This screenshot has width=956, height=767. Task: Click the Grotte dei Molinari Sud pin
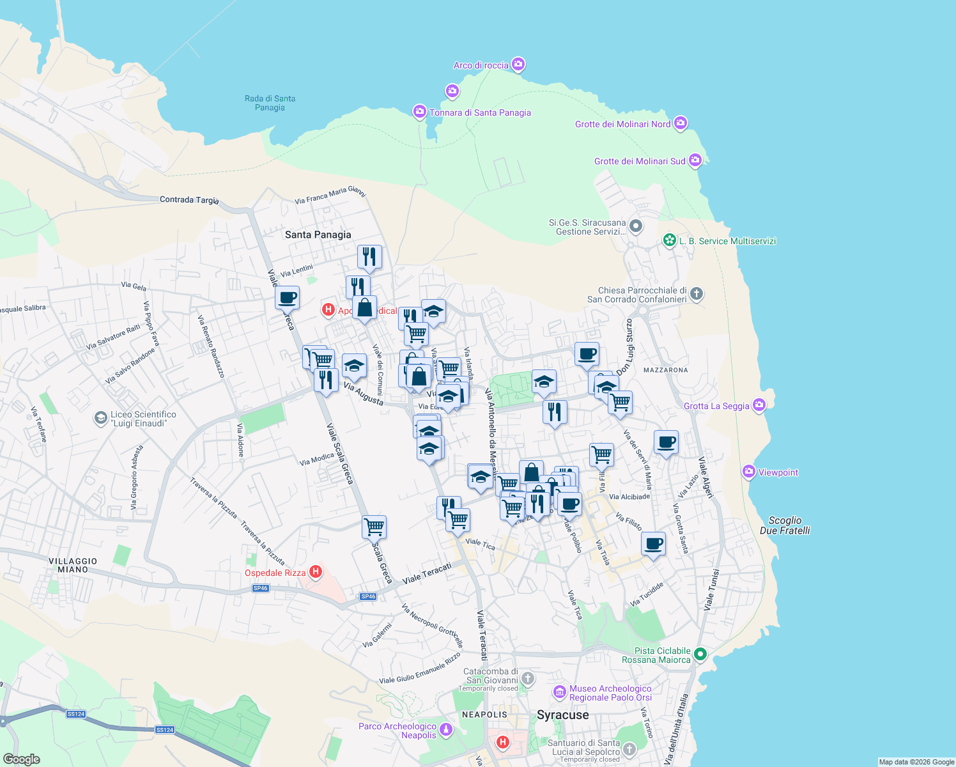coord(695,160)
